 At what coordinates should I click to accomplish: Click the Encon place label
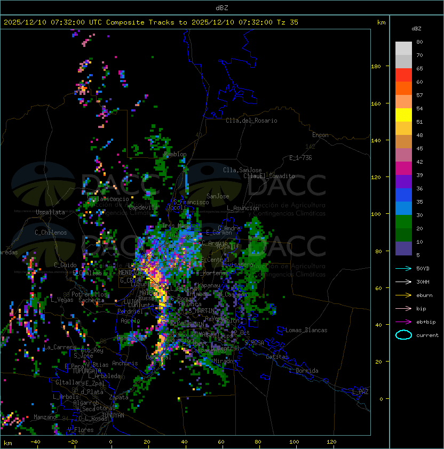click(x=320, y=135)
